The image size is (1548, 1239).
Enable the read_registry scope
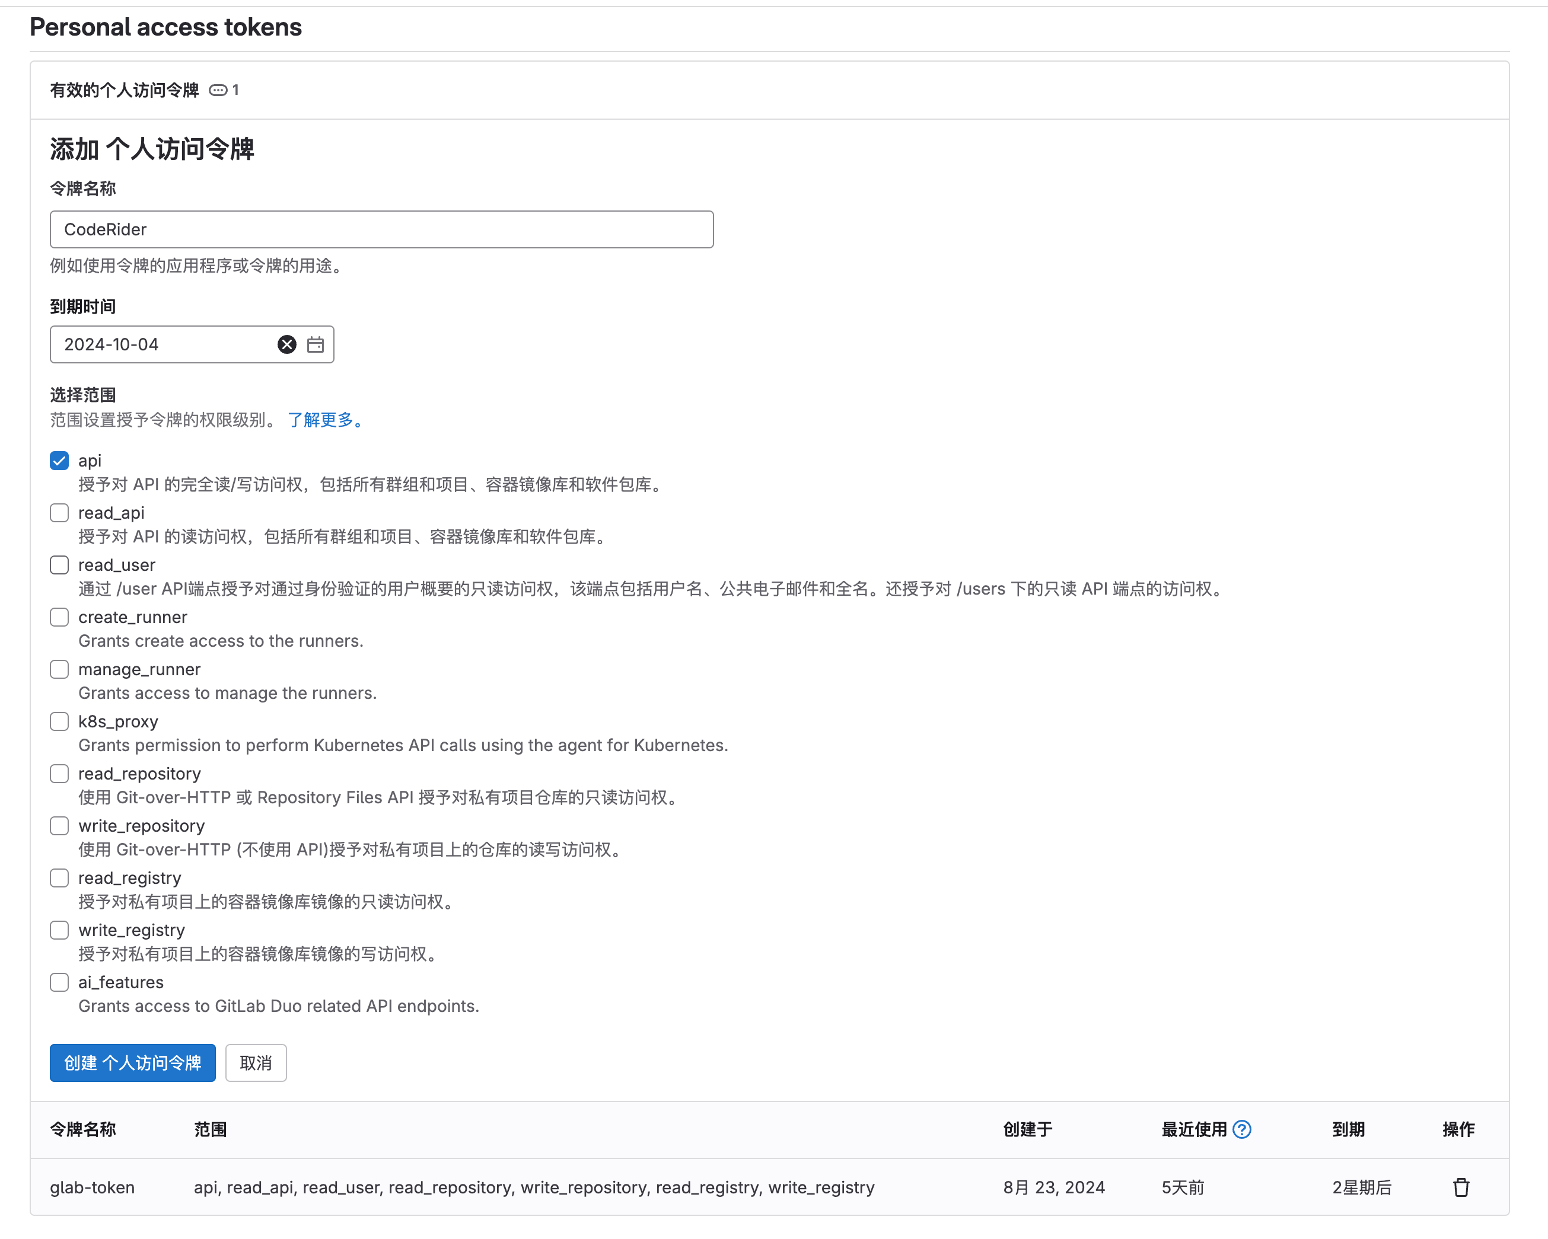point(59,878)
